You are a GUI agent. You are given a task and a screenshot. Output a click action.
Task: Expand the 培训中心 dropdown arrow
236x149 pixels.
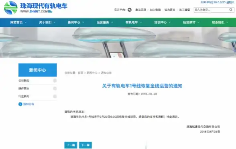coord(169,22)
